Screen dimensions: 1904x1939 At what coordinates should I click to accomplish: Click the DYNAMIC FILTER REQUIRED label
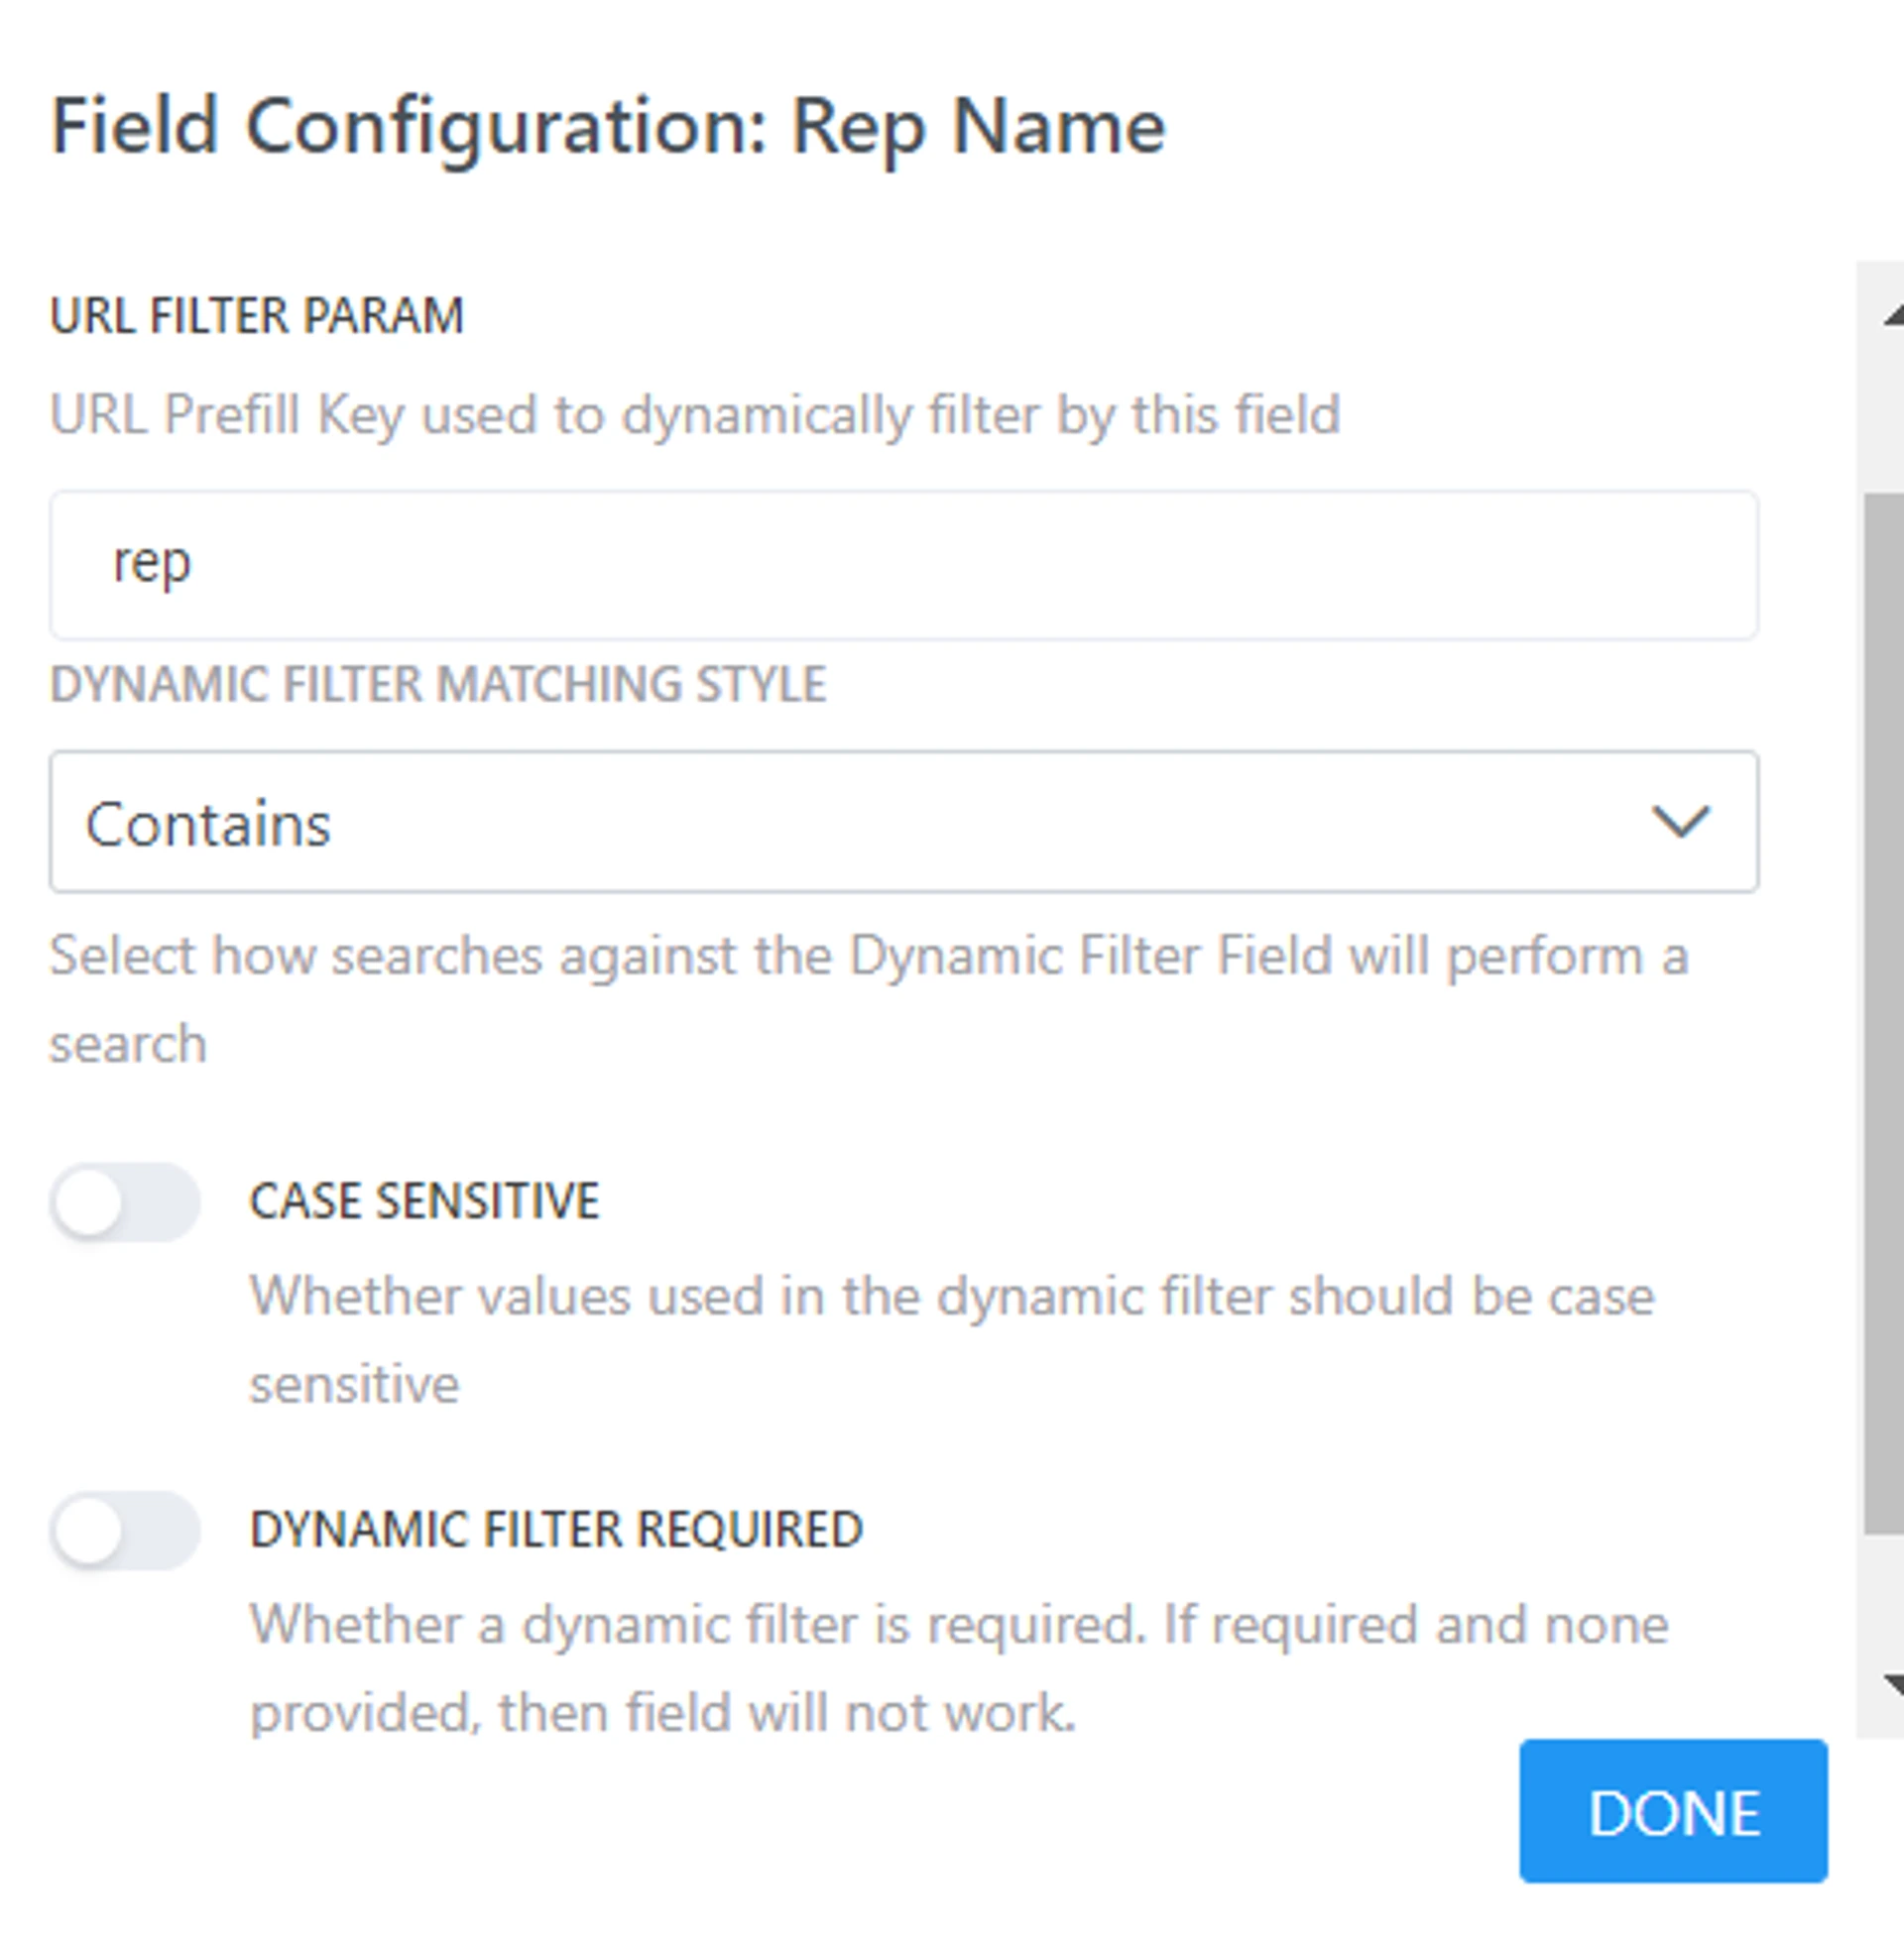tap(556, 1530)
